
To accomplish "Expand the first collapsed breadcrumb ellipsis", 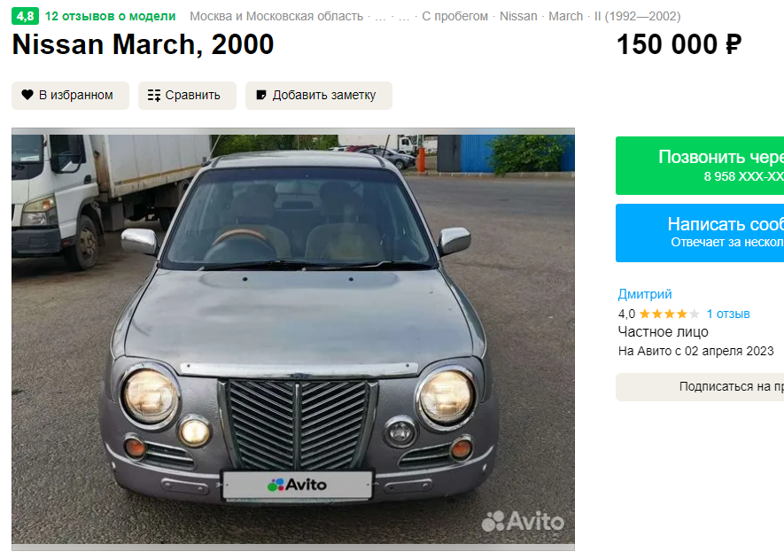I will coord(381,17).
